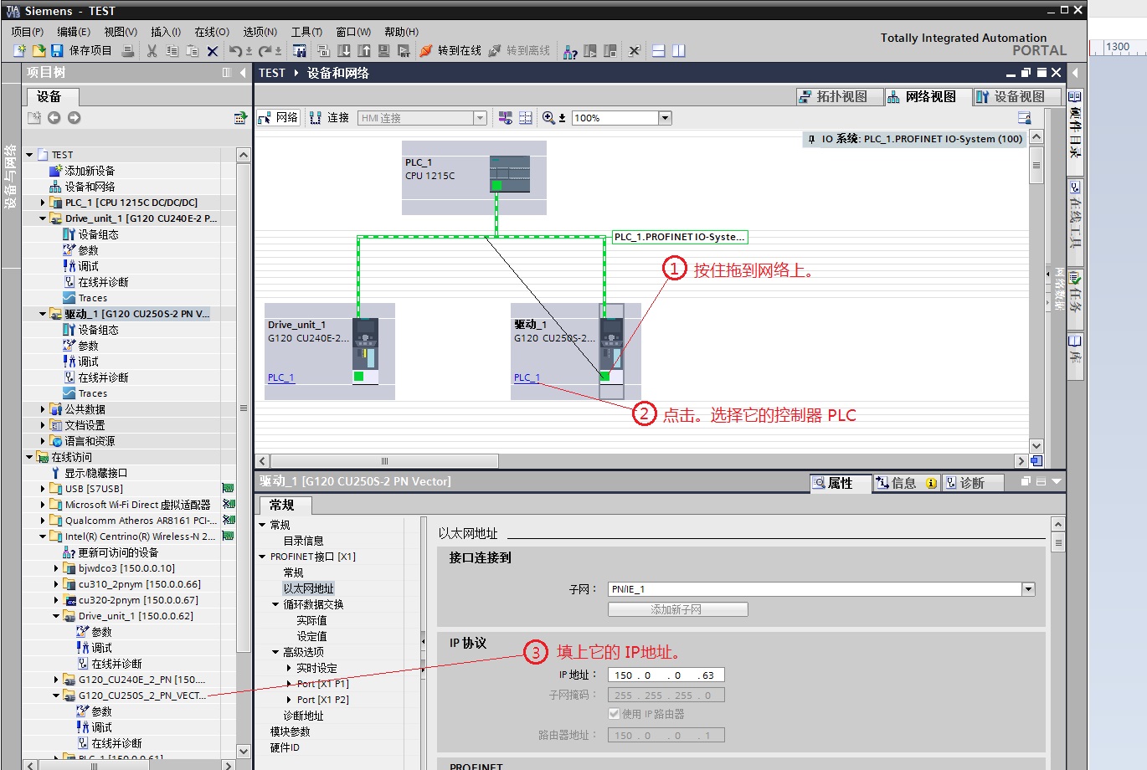
Task: Select 更新可访问的设备 in project tree
Action: pos(118,552)
